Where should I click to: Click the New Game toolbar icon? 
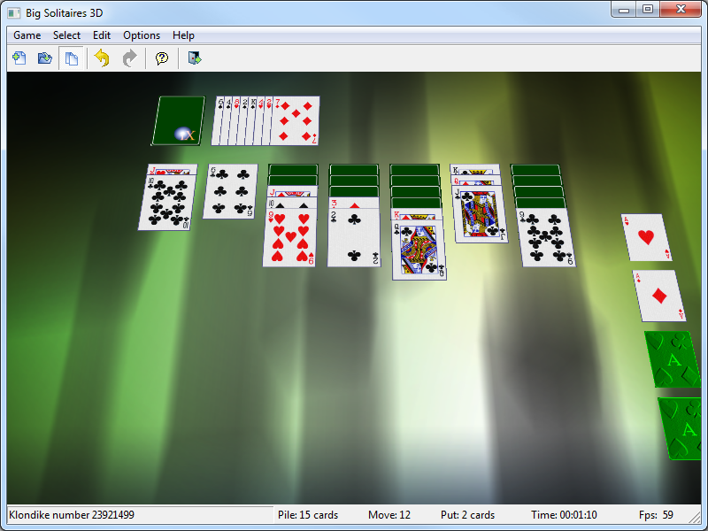[x=19, y=58]
